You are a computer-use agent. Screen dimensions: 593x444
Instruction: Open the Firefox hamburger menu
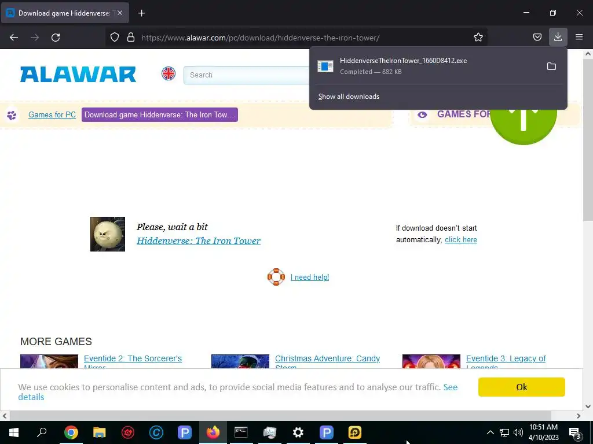tap(579, 37)
